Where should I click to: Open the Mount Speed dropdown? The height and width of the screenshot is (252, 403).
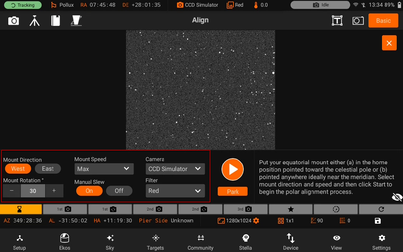pos(104,169)
